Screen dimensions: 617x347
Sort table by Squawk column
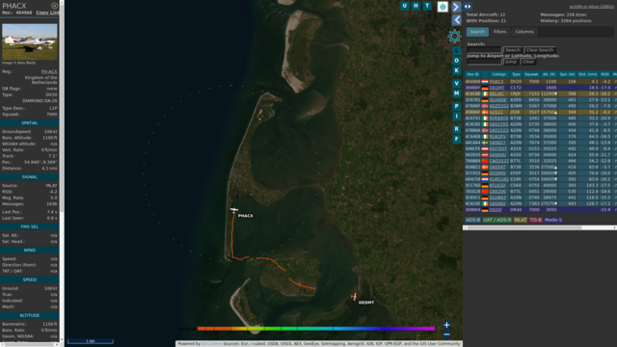[x=531, y=74]
